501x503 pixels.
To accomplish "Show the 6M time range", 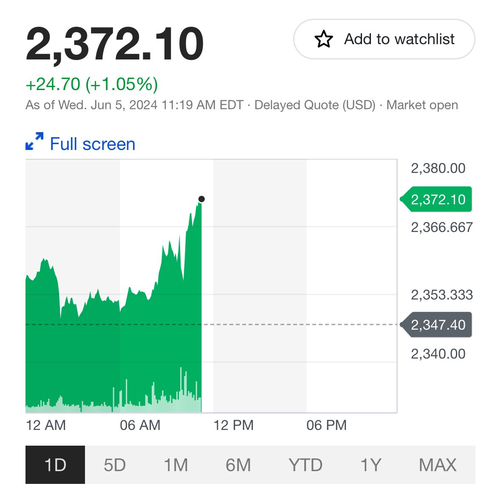I will (238, 464).
